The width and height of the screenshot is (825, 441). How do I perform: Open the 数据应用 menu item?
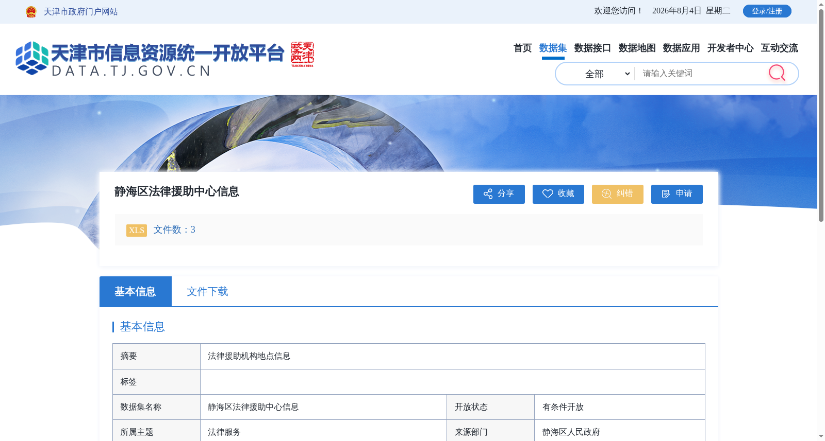point(681,48)
